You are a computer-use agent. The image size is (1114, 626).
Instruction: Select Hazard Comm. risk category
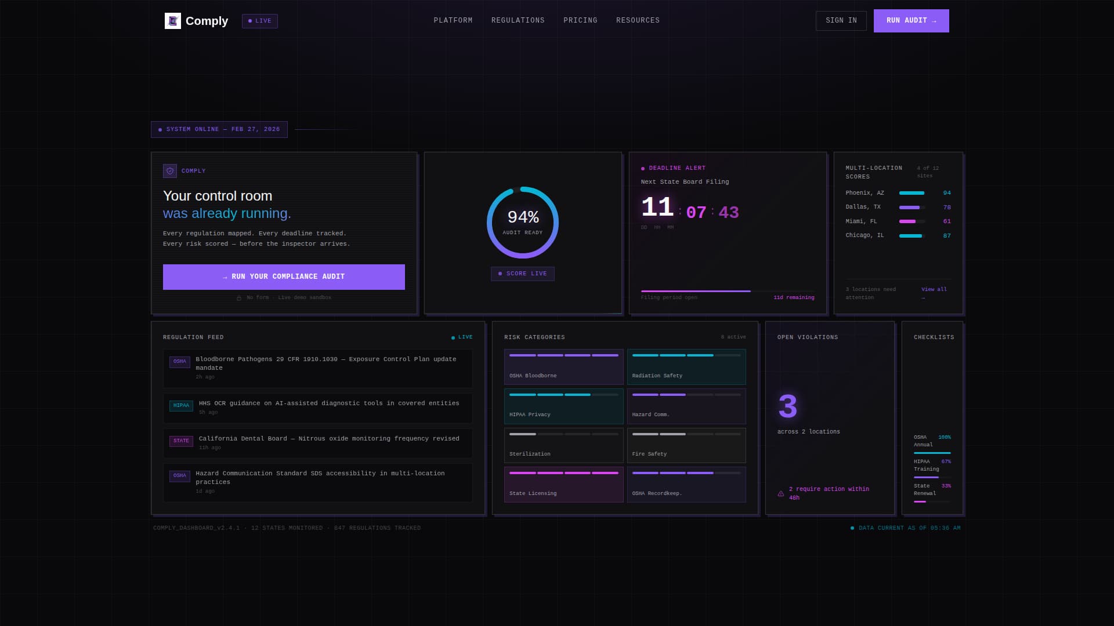686,406
